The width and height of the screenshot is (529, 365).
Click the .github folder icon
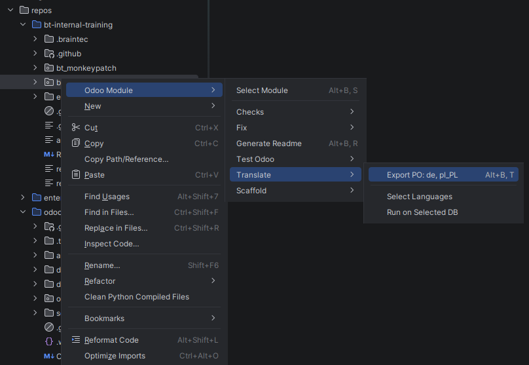[x=49, y=54]
